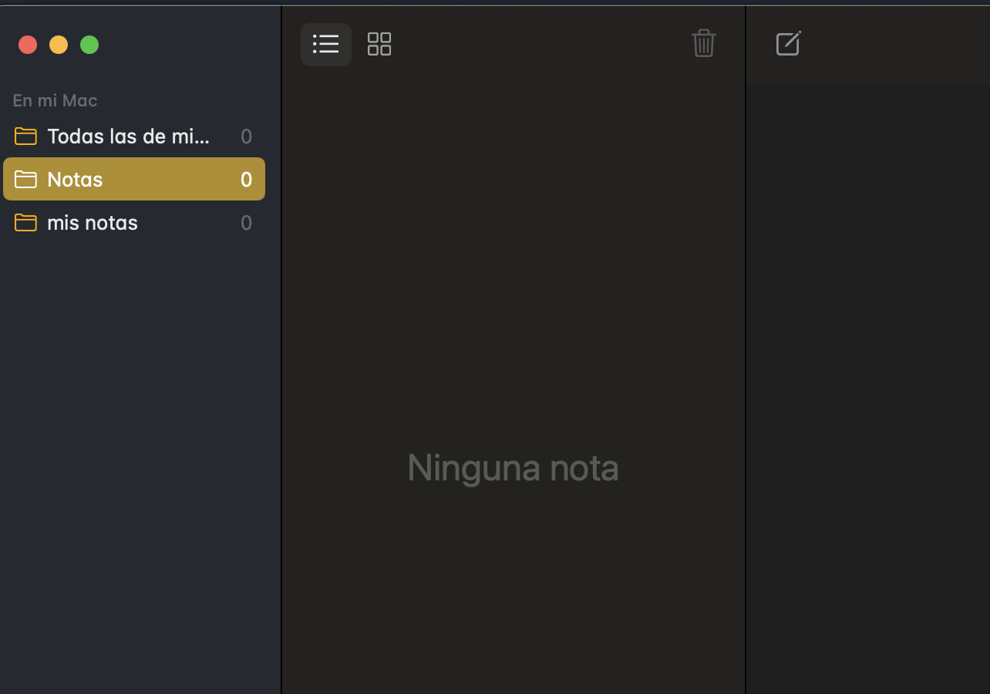Minimize the window with yellow button
This screenshot has height=694, width=990.
point(59,45)
